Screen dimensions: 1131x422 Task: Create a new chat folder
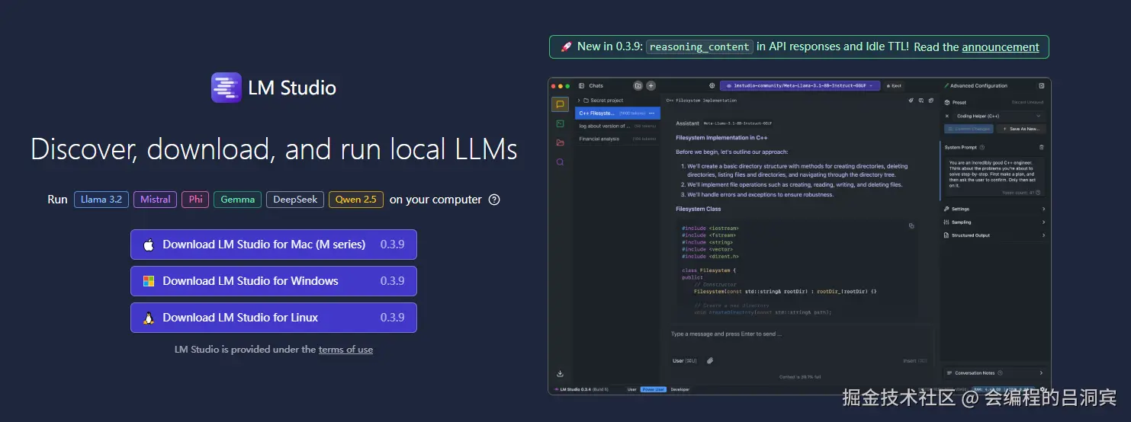tap(638, 86)
